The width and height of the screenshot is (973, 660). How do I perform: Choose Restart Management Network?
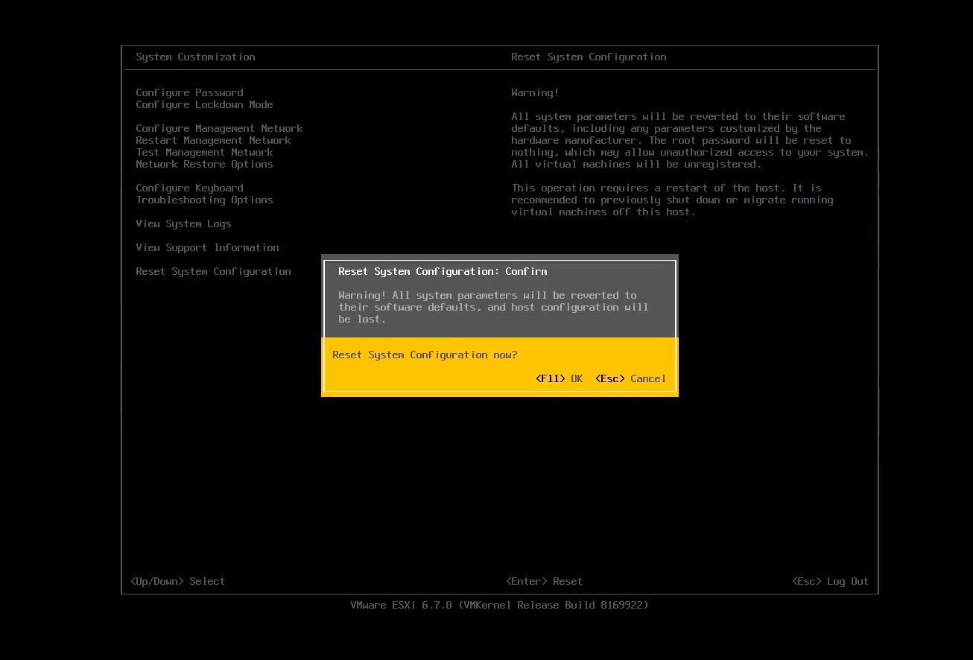point(213,140)
